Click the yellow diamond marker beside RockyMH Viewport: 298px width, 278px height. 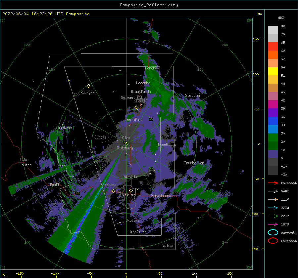88,86
